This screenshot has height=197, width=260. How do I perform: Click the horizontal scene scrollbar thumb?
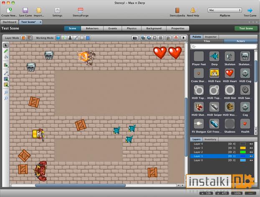(x=81, y=185)
